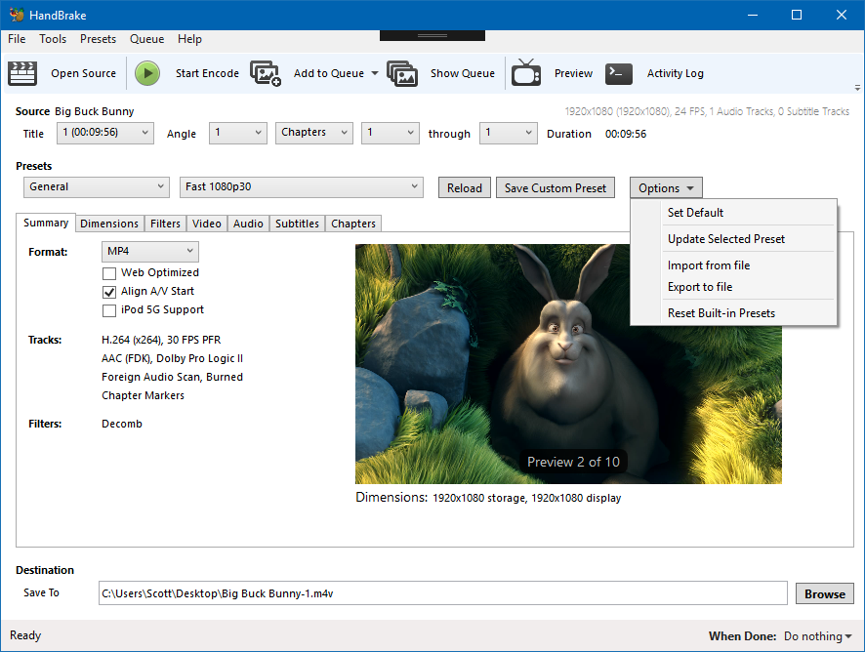Select Reset Built-in Presets menu entry
The width and height of the screenshot is (865, 652).
pyautogui.click(x=734, y=313)
